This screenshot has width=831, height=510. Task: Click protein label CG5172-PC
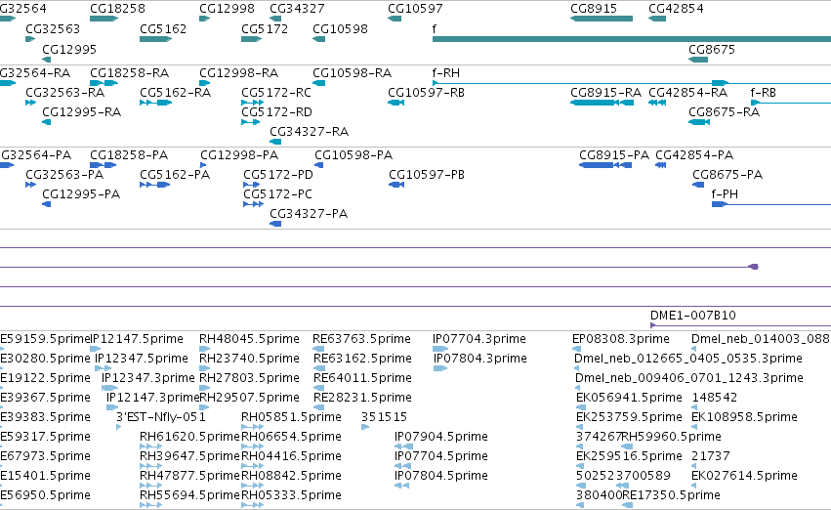pyautogui.click(x=277, y=194)
